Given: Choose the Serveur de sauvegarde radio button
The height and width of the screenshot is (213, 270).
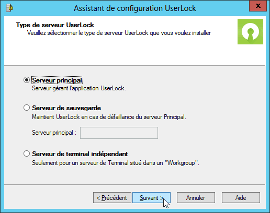Looking at the screenshot, I should click(27, 108).
